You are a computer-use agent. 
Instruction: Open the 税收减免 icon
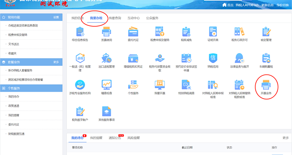(186, 32)
